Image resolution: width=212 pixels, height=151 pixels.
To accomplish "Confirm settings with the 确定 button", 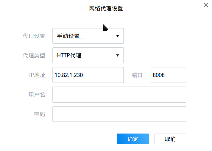I will (x=133, y=139).
